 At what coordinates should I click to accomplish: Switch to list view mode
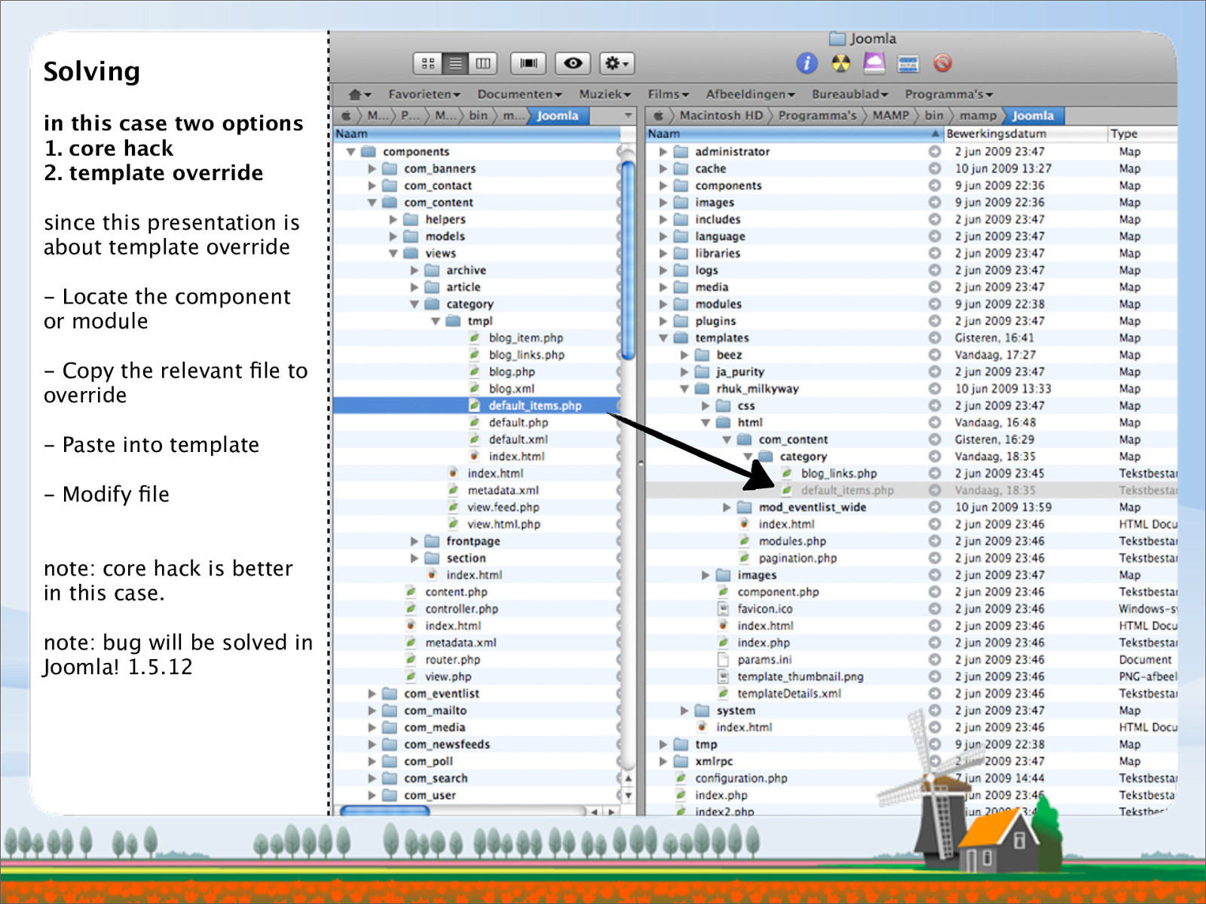coord(455,63)
